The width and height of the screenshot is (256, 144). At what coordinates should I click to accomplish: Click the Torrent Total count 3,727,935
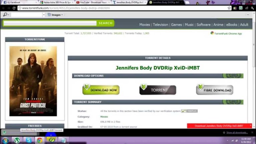[86, 33]
